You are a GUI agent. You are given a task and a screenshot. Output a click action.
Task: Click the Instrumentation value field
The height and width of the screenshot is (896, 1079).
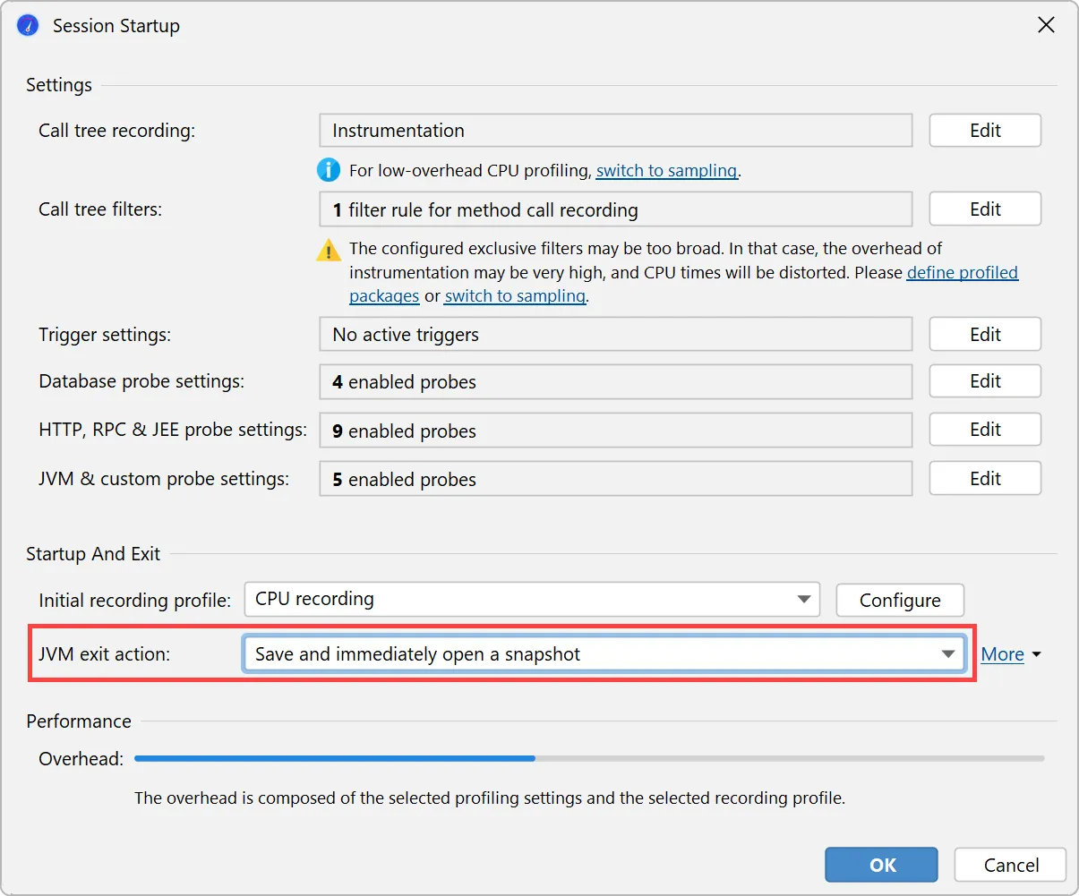point(616,131)
